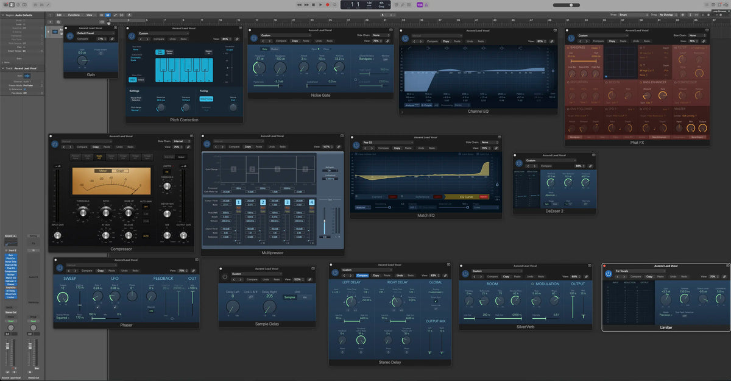Toggle the Multipressor plugin power button
Image resolution: width=731 pixels, height=381 pixels.
[x=207, y=144]
